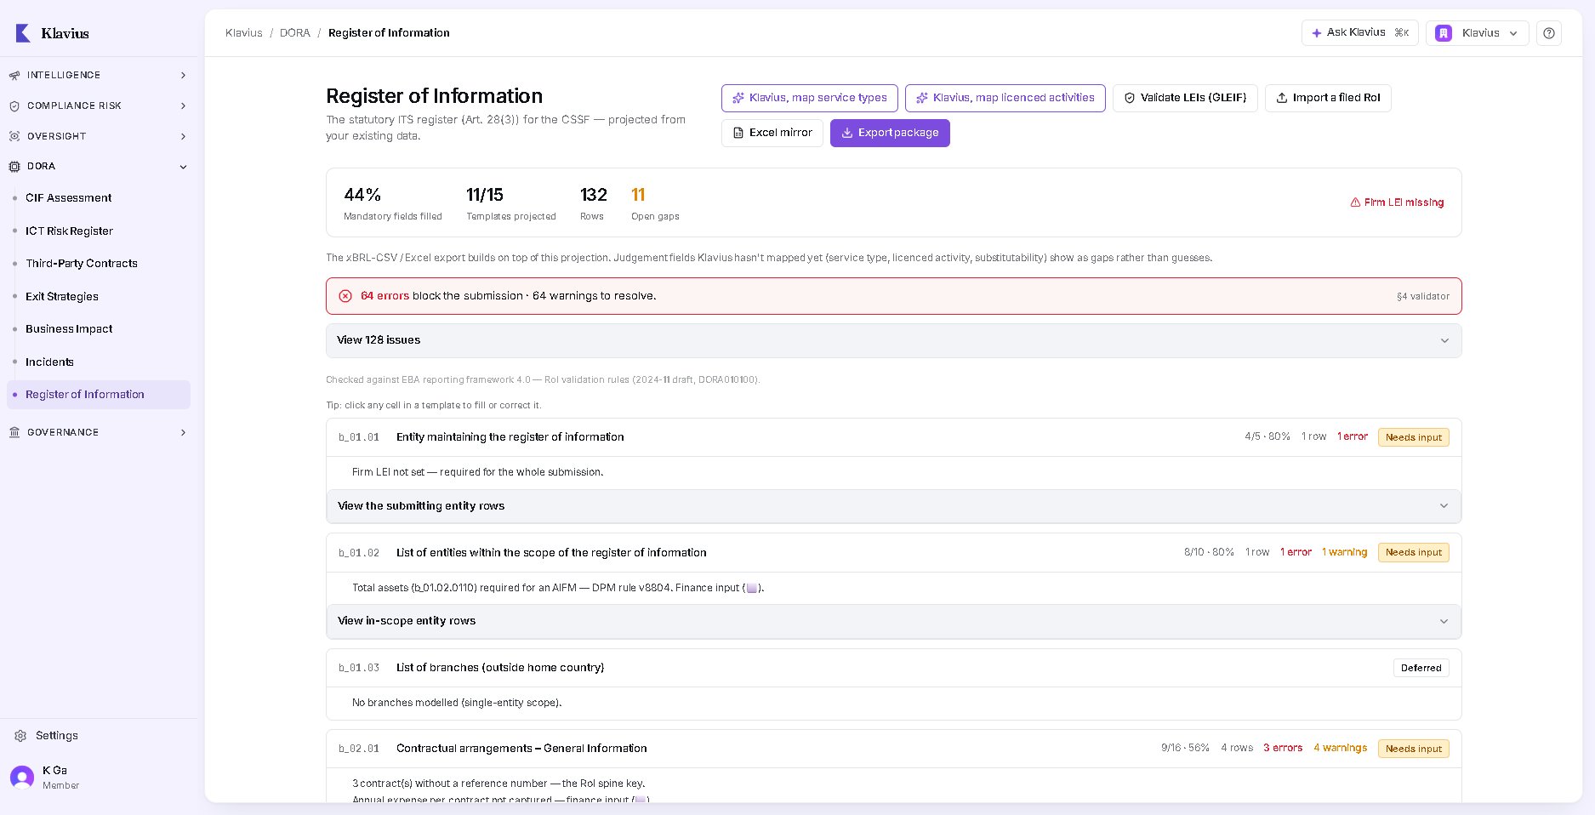Click the Klavius breadcrumb link
Image resolution: width=1595 pixels, height=815 pixels.
tap(244, 33)
